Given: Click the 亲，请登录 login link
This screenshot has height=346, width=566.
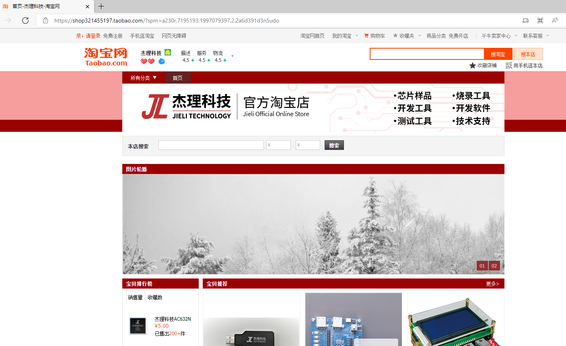Looking at the screenshot, I should [x=88, y=36].
